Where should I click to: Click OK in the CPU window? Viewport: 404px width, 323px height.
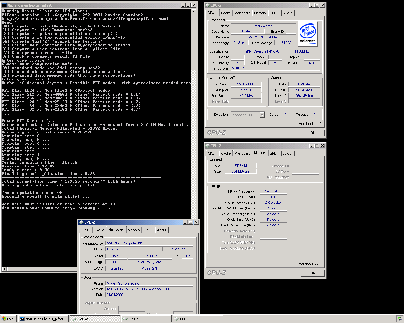(x=313, y=133)
